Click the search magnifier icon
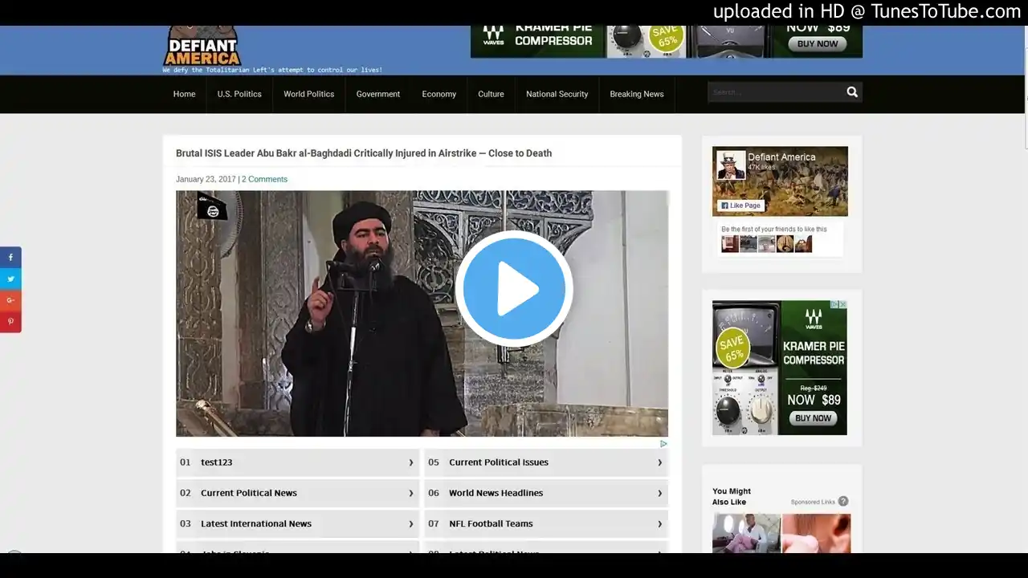 [x=852, y=92]
